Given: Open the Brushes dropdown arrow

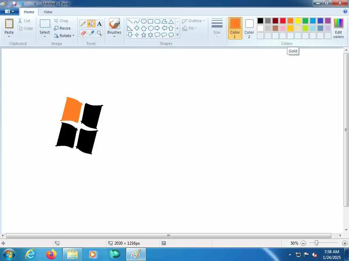Looking at the screenshot, I should click(x=115, y=37).
